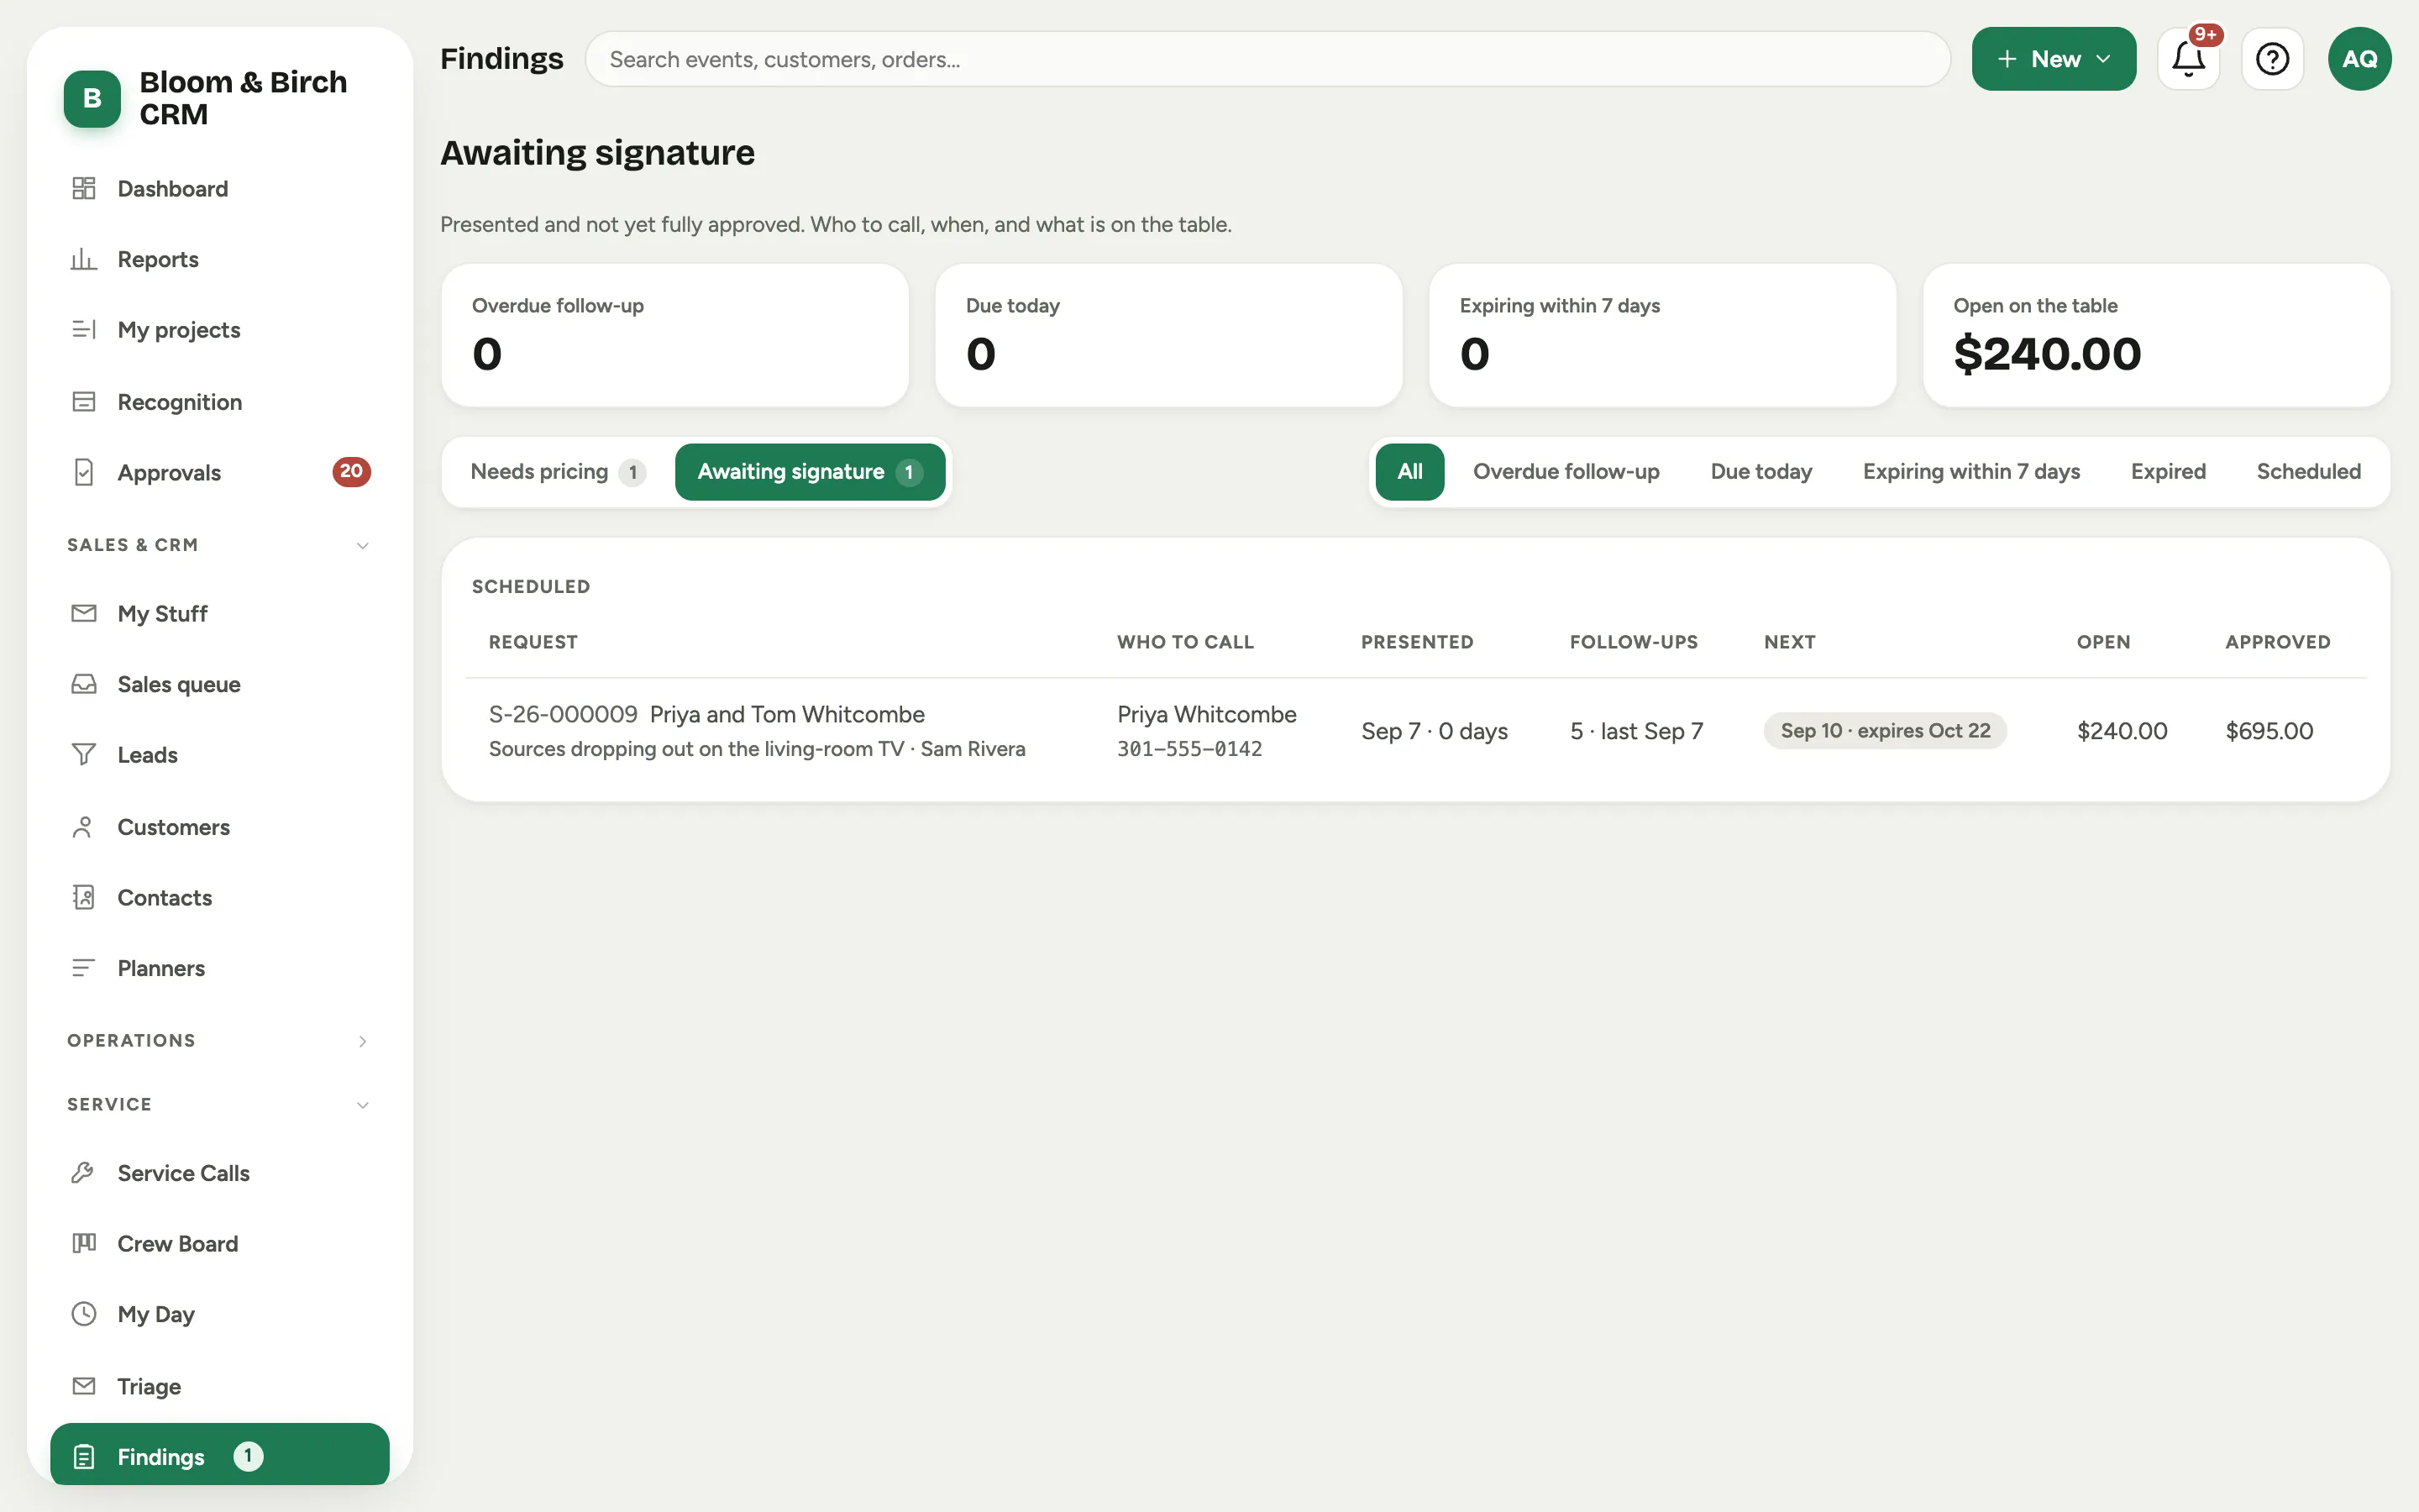Screen dimensions: 2419x1512
Task: Open the Service Calls wrench icon
Action: click(x=84, y=1172)
